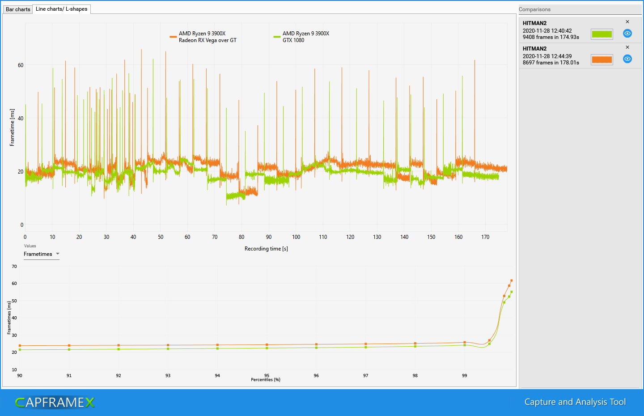Image resolution: width=644 pixels, height=416 pixels.
Task: Switch to the Bar charts tab
Action: coord(17,9)
